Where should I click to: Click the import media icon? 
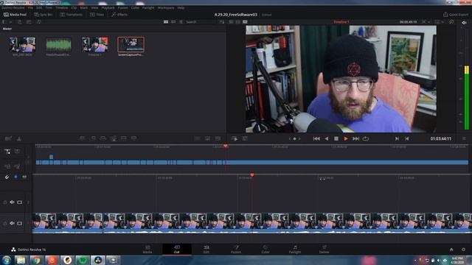tap(20, 22)
